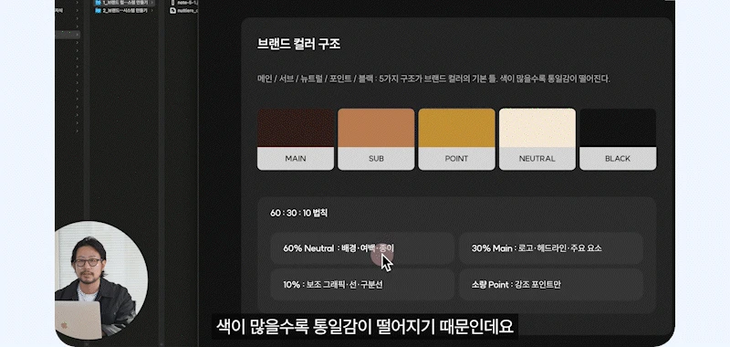Click the NEUTRAL label under the swatch
The height and width of the screenshot is (347, 730).
coord(537,158)
